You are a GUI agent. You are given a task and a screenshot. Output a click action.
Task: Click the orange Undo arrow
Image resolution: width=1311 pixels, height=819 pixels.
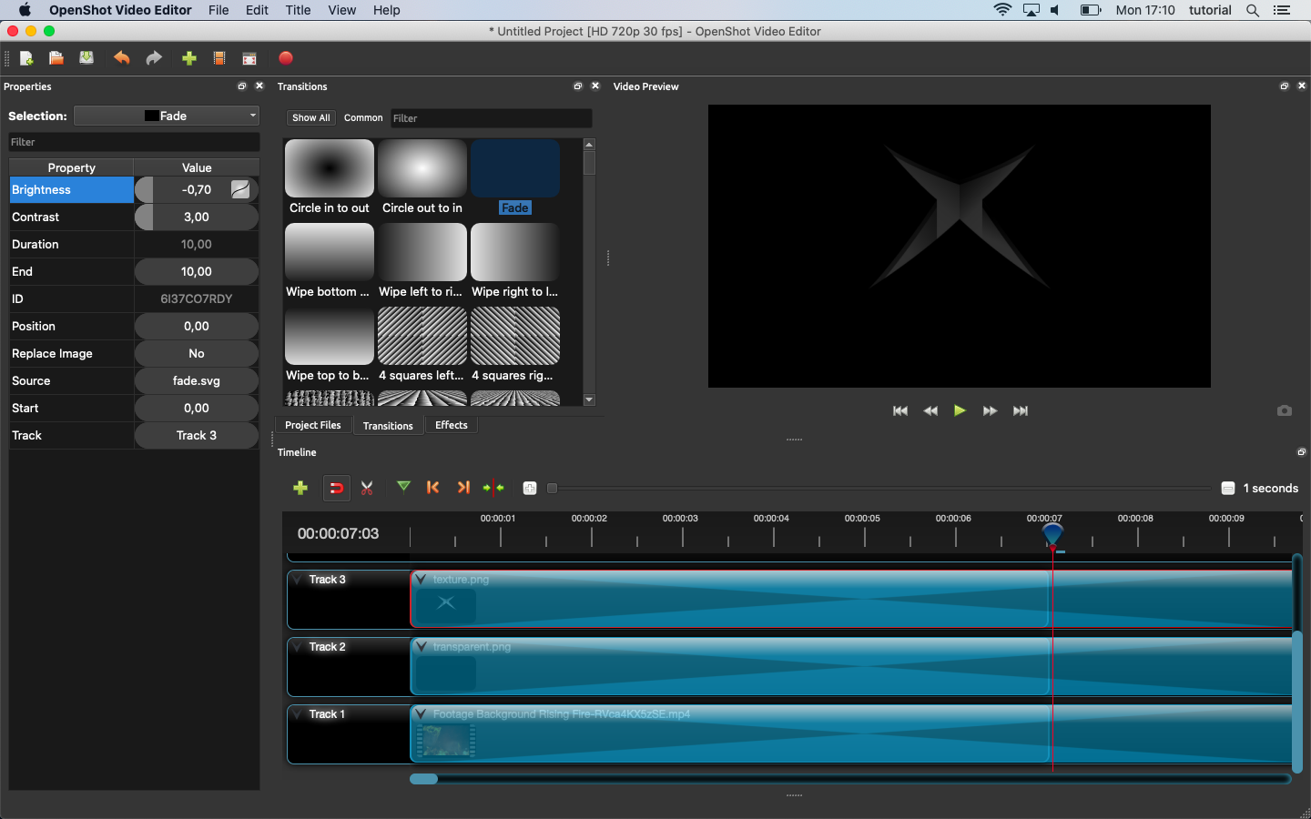(x=121, y=58)
